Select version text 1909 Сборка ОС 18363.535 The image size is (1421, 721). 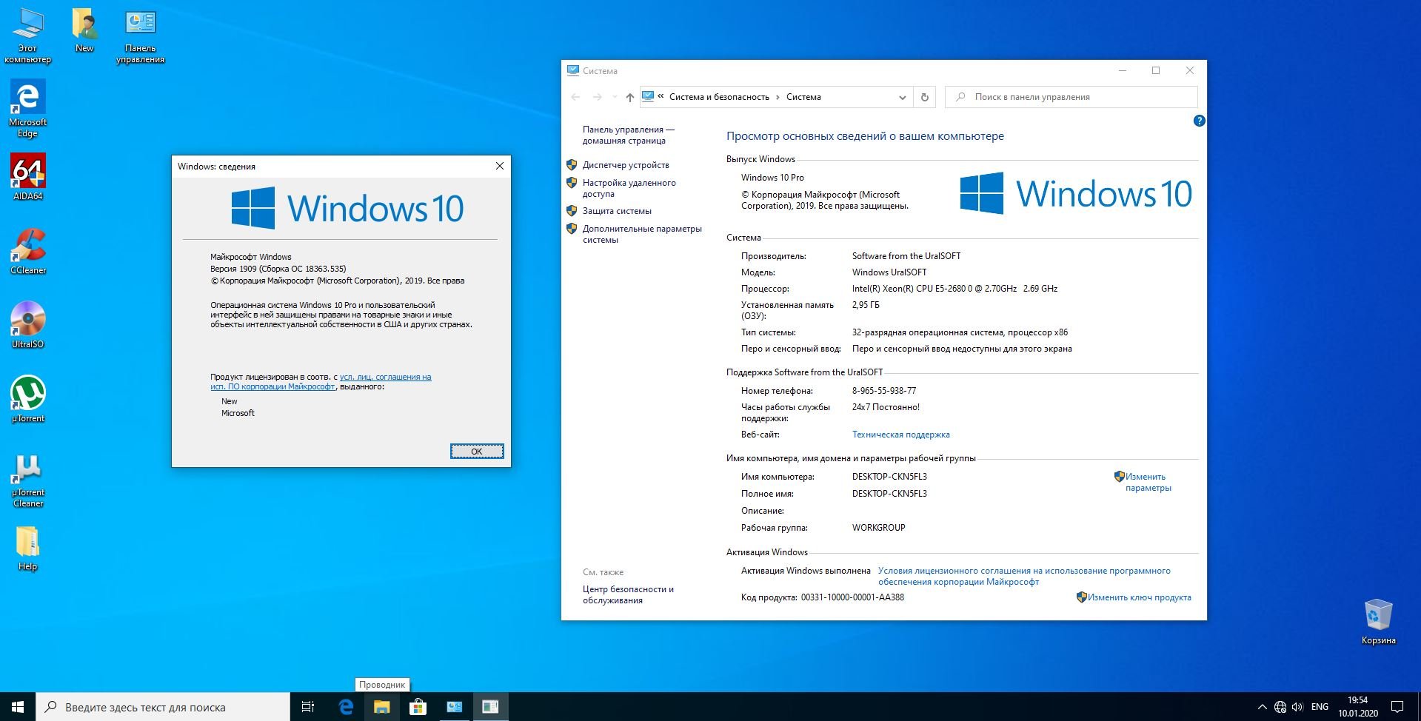point(278,269)
